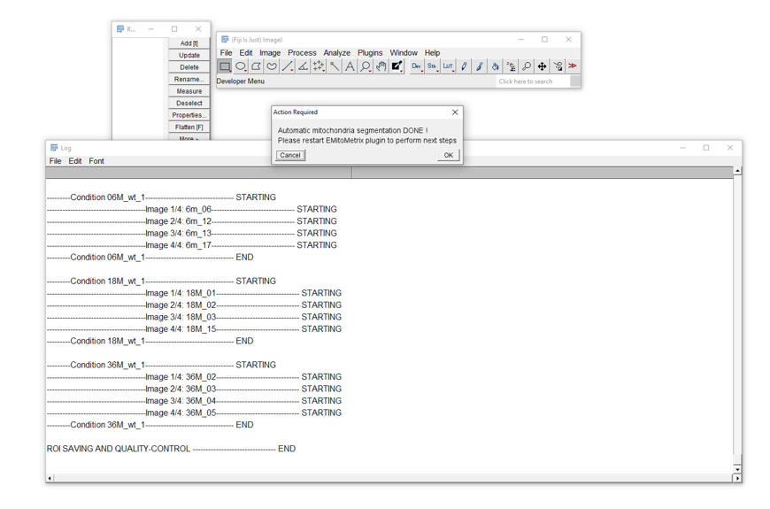The width and height of the screenshot is (770, 509).
Task: Select the Oval selection tool
Action: 241,66
